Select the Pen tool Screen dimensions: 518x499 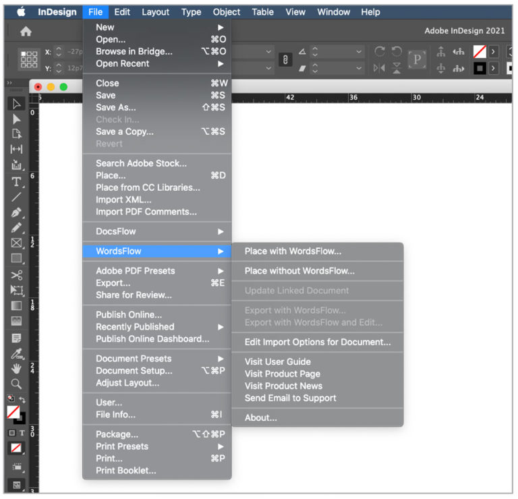[16, 212]
